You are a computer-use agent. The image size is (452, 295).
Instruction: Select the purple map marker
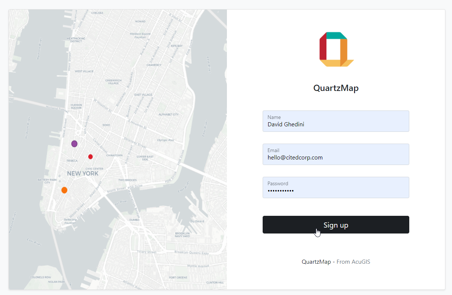click(74, 144)
